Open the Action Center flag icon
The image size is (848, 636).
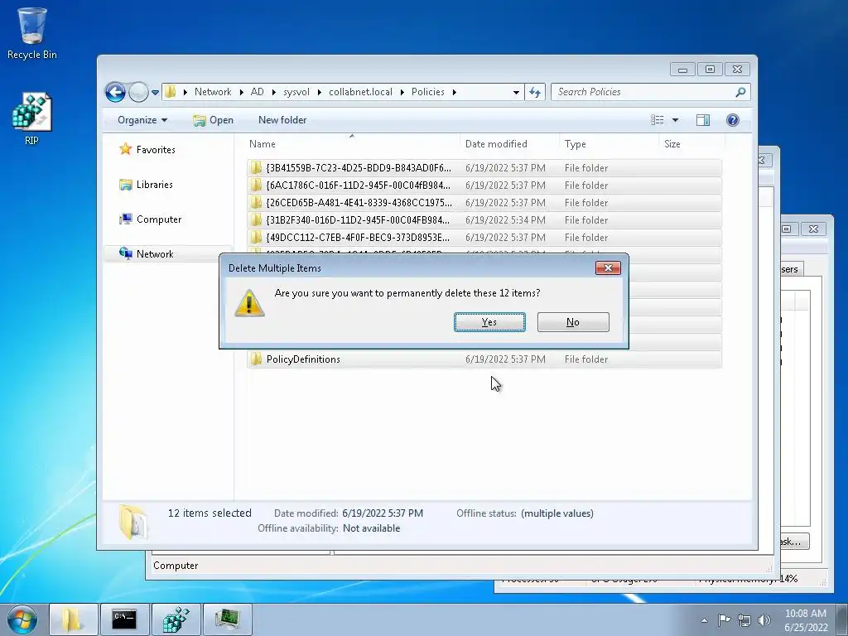pyautogui.click(x=724, y=619)
